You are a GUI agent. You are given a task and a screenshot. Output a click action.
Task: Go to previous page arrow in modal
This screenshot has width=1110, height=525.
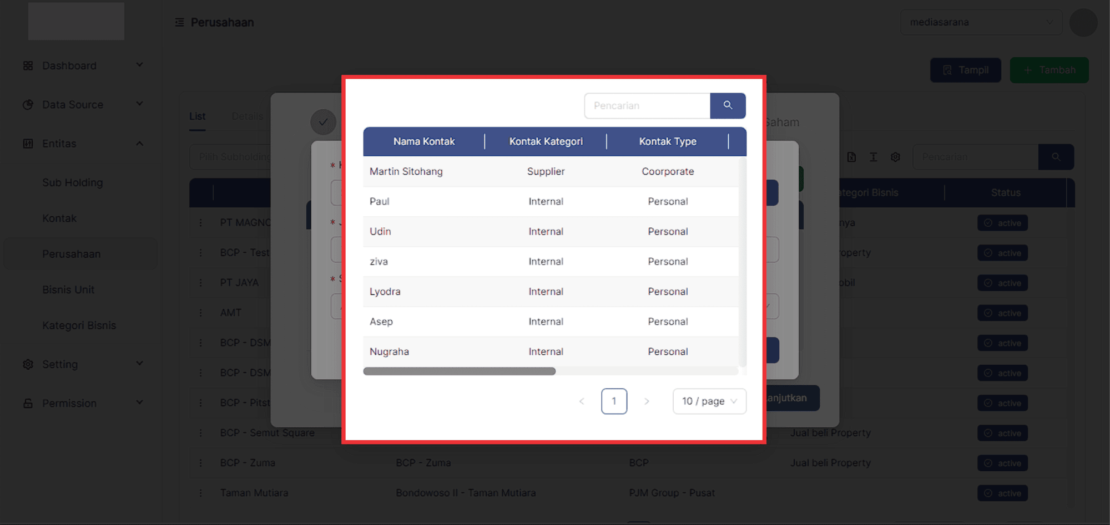point(582,401)
